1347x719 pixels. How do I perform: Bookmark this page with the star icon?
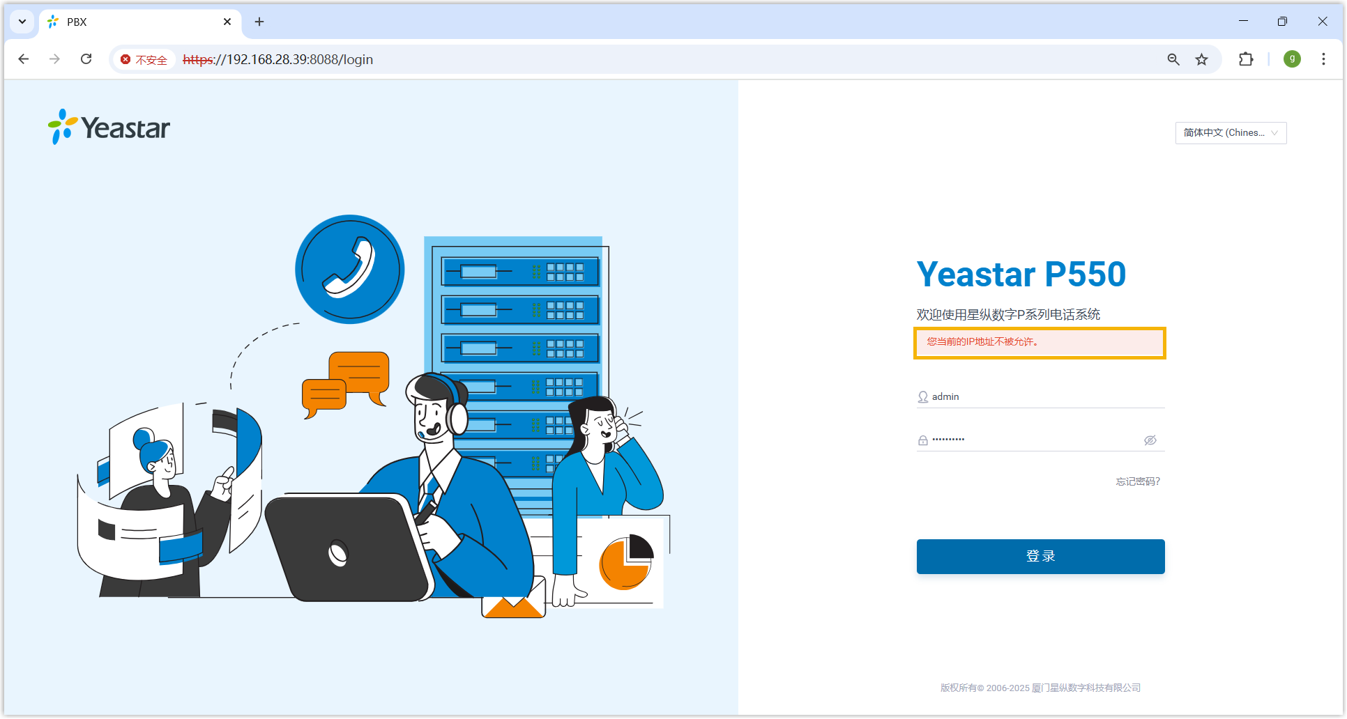pos(1201,59)
